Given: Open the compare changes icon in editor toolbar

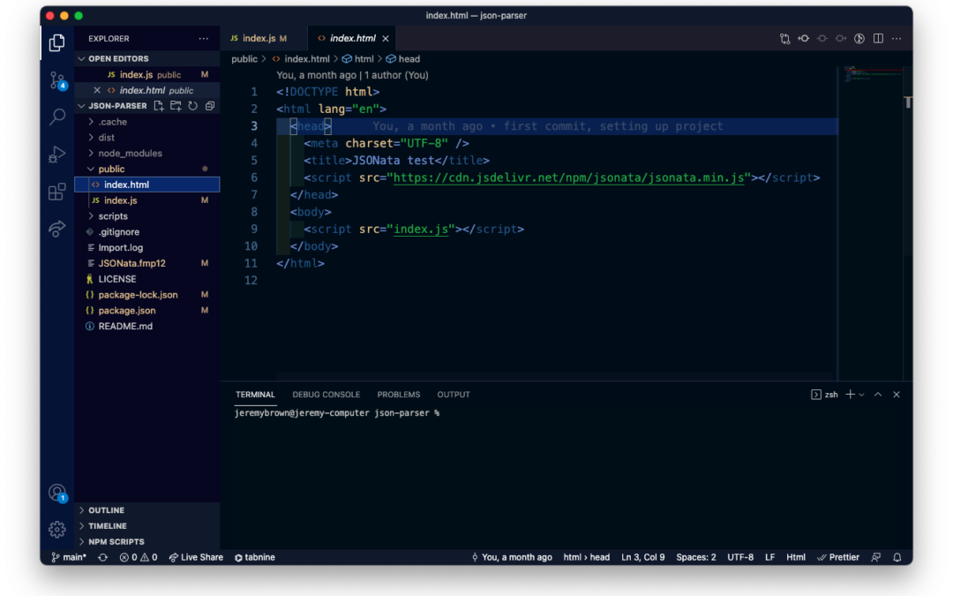Looking at the screenshot, I should coord(784,38).
